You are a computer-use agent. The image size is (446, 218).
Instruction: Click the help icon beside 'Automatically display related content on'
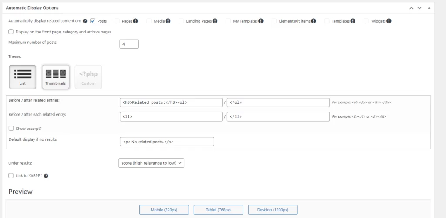(x=85, y=21)
